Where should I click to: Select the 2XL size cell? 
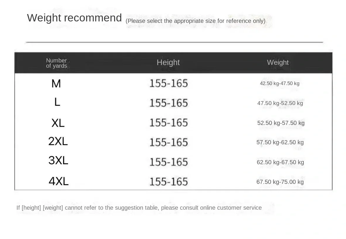point(58,141)
